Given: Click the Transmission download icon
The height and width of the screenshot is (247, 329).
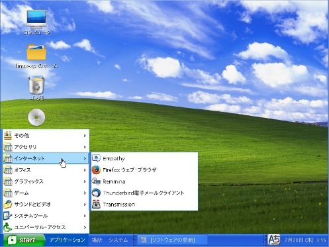Looking at the screenshot, I should (x=96, y=205).
